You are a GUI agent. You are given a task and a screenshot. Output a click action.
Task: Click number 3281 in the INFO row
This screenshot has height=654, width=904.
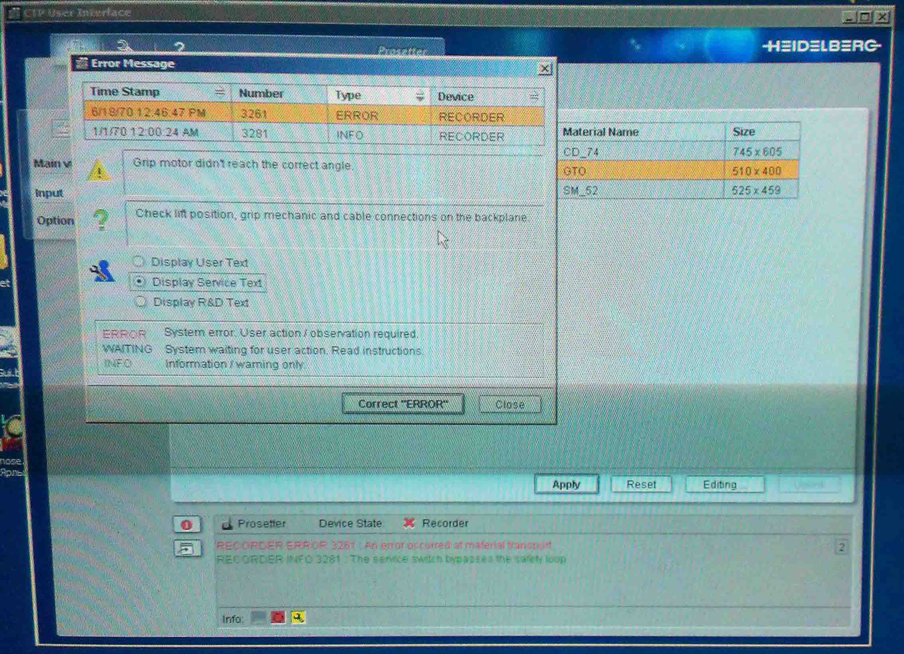click(x=281, y=133)
